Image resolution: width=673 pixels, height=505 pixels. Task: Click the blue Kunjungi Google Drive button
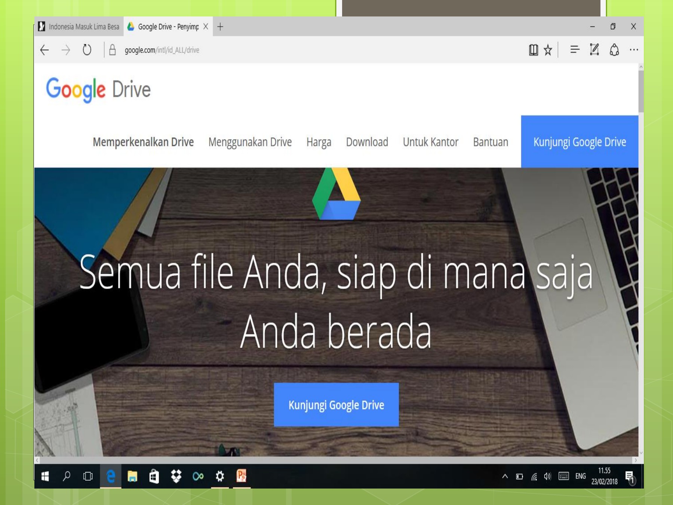click(x=336, y=404)
